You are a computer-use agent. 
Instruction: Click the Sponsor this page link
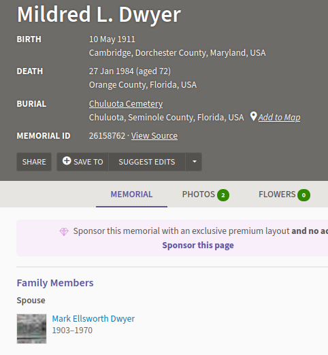[198, 246]
